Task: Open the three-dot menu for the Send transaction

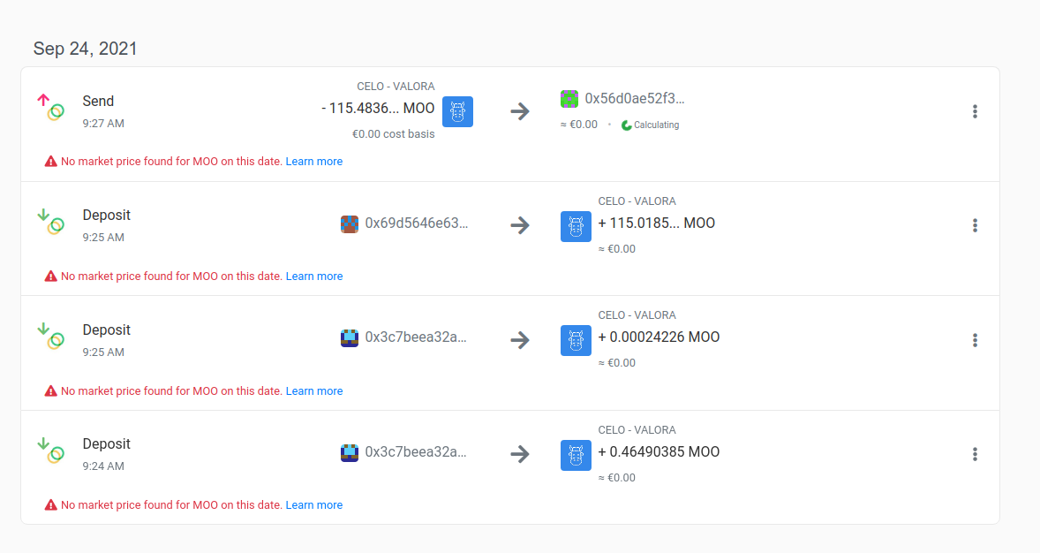Action: pyautogui.click(x=975, y=111)
